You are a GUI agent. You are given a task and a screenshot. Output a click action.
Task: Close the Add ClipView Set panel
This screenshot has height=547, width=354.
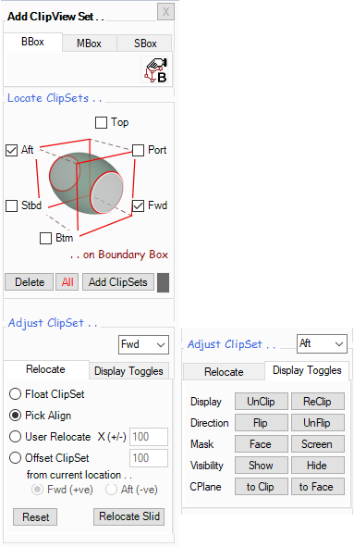click(x=165, y=12)
